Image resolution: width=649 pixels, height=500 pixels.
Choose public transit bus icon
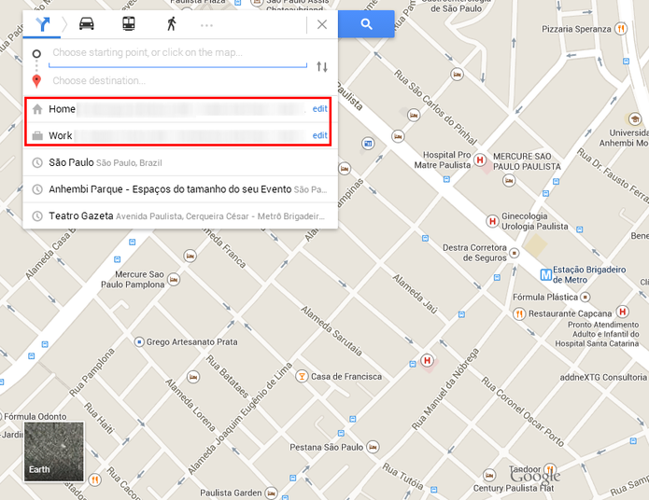click(129, 23)
